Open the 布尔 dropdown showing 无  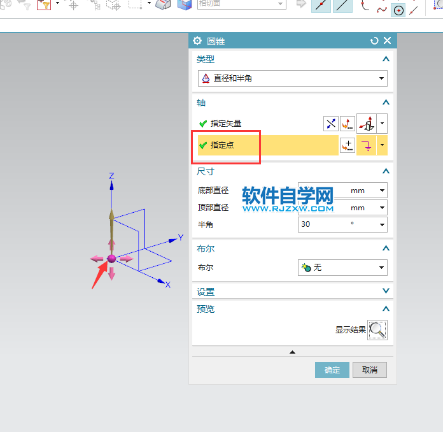pos(342,268)
